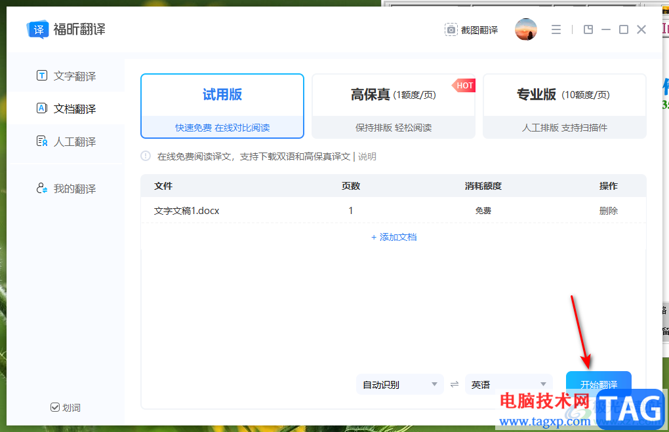The height and width of the screenshot is (432, 669).
Task: Click the 文档翻译 sidebar icon
Action: point(42,108)
